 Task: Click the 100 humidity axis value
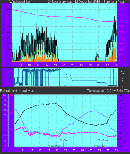[4, 95]
